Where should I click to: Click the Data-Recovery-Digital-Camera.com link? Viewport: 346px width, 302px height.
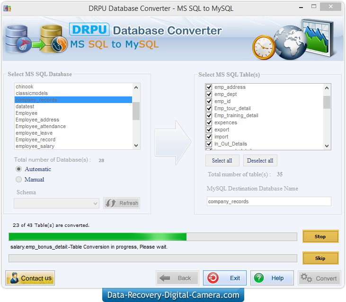click(173, 295)
